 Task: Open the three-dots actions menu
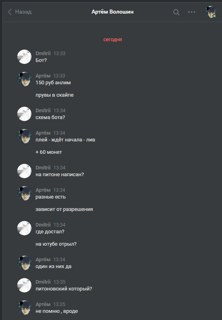(192, 12)
